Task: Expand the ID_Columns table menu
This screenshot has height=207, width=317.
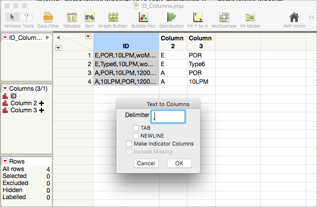Action: click(x=5, y=38)
